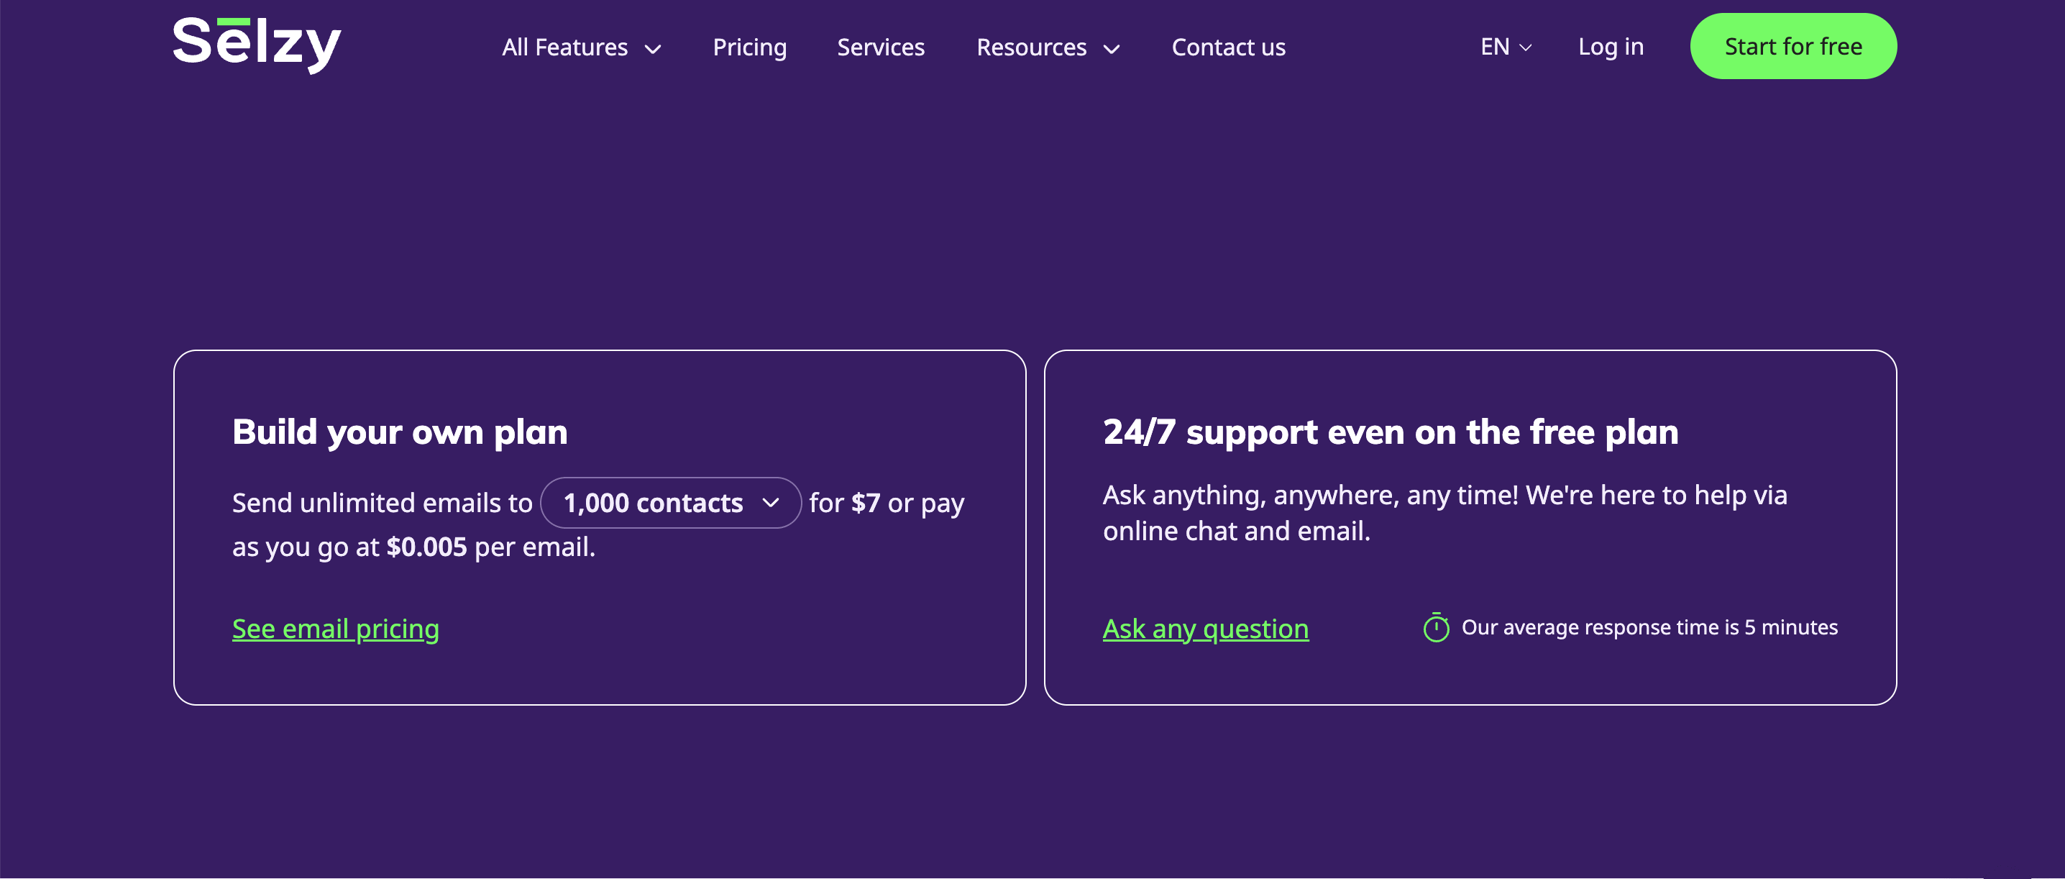This screenshot has width=2065, height=879.
Task: Open the EN language selector
Action: (x=1494, y=47)
